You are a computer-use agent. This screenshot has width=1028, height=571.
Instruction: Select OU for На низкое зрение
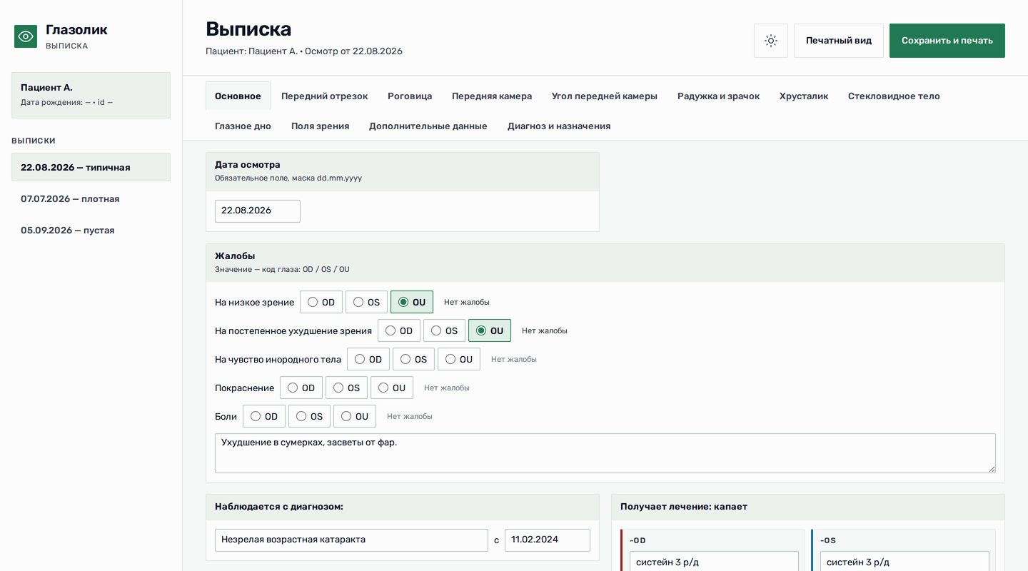click(x=412, y=302)
